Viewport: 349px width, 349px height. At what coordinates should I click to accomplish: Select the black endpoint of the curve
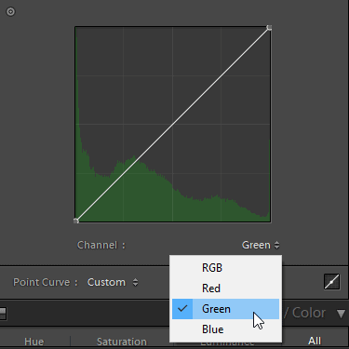pos(76,221)
